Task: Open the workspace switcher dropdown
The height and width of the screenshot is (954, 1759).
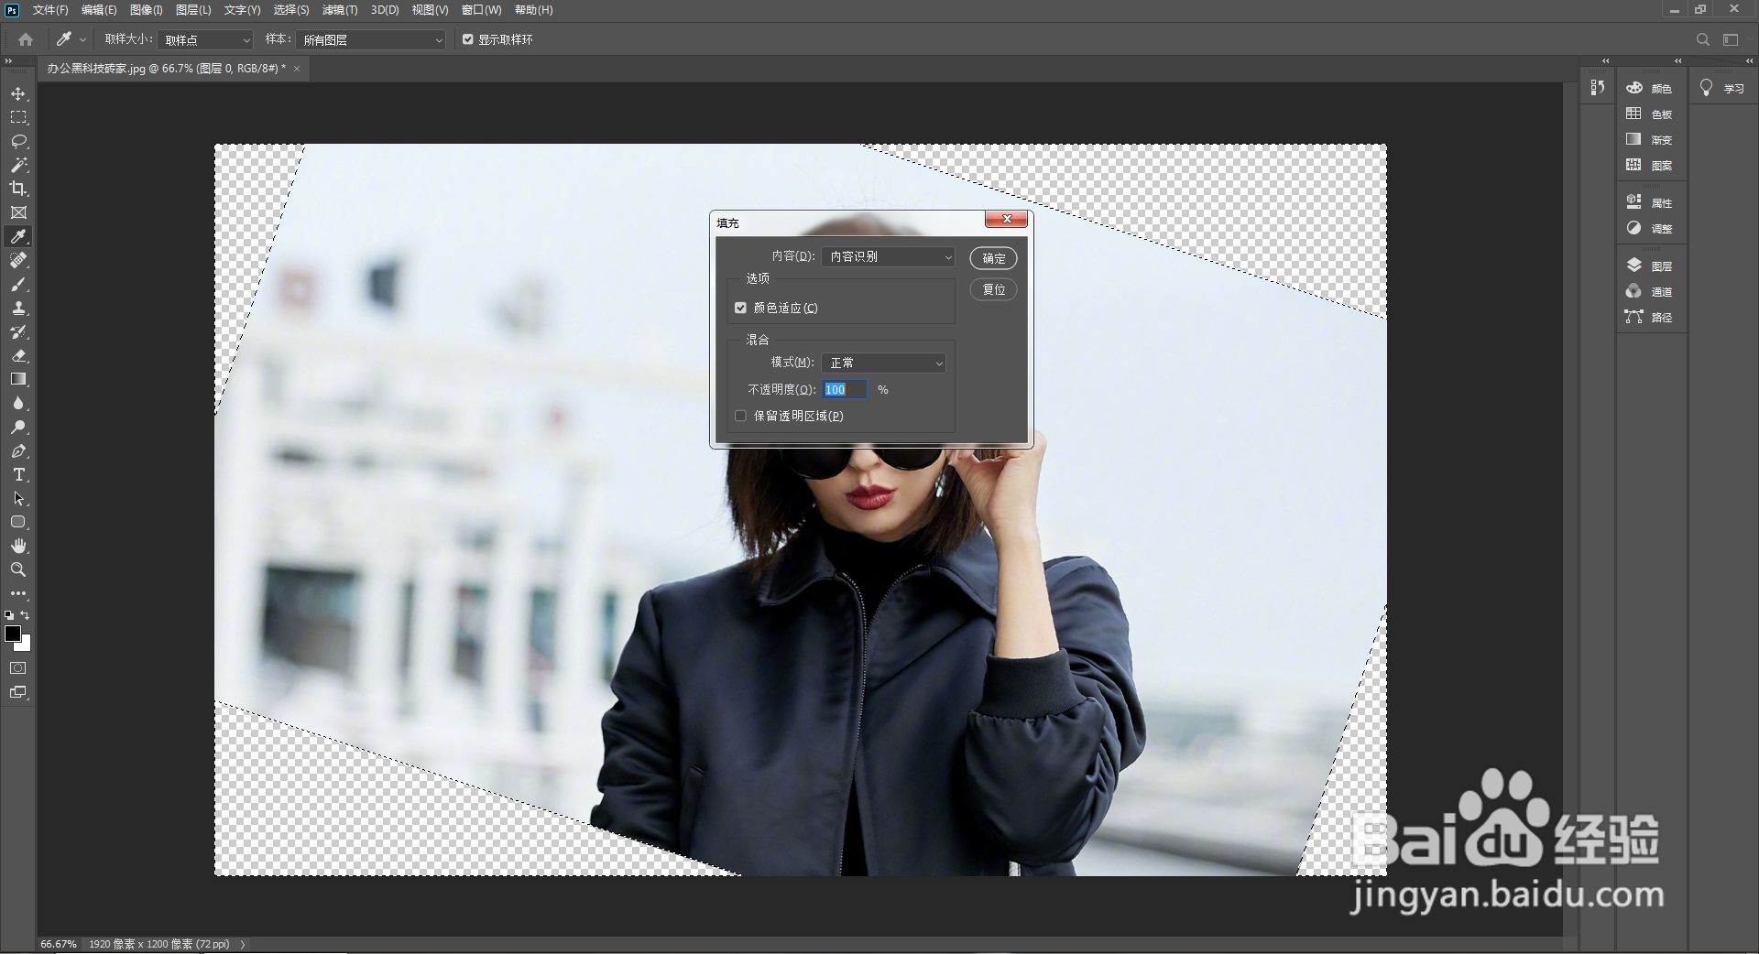Action: click(1731, 39)
